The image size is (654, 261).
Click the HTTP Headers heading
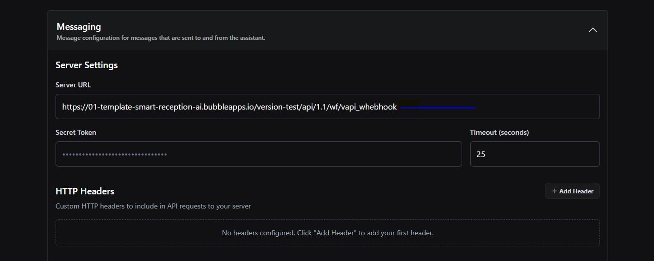coord(85,191)
